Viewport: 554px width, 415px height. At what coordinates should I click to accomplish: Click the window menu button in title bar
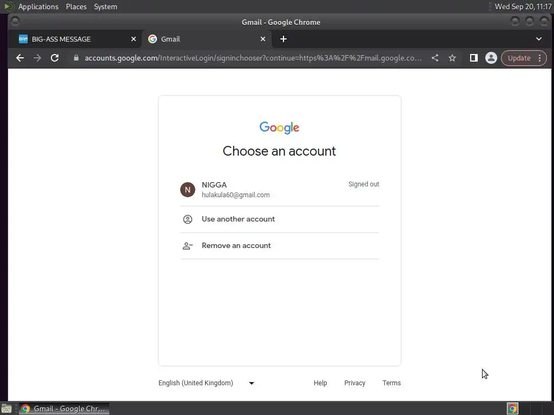pos(15,22)
